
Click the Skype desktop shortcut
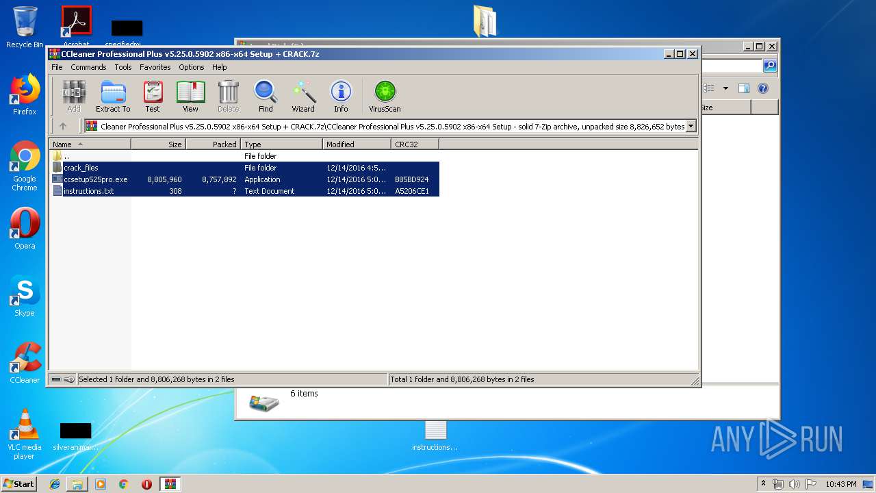click(25, 296)
